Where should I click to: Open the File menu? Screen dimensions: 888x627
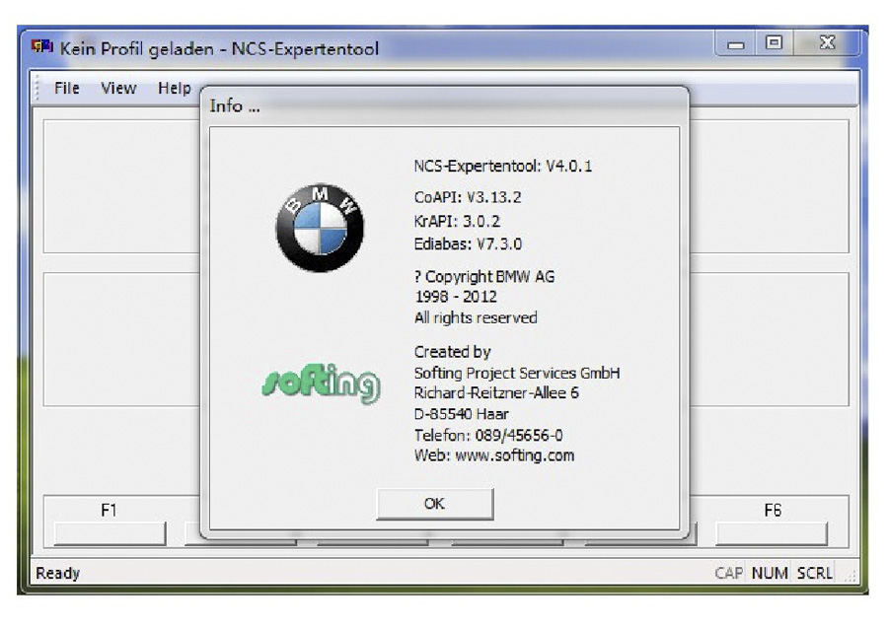(x=67, y=89)
